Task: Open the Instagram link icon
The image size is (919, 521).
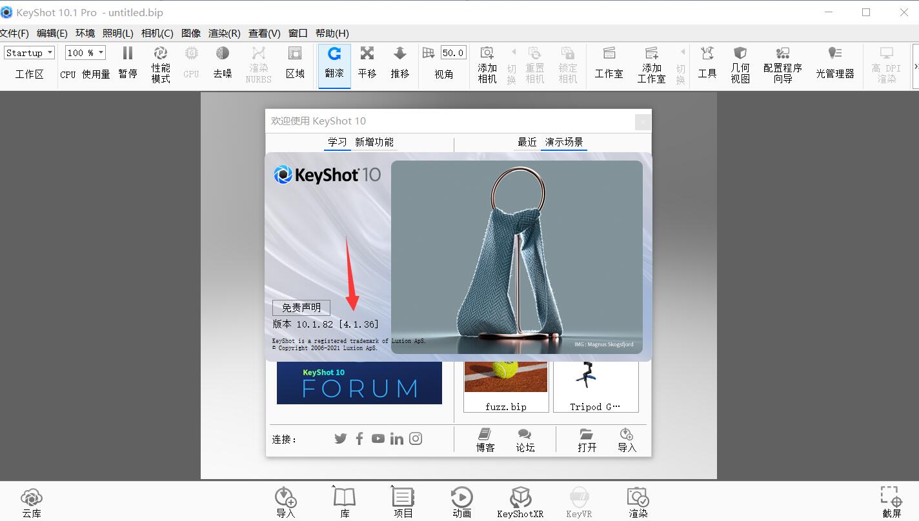Action: pos(416,438)
